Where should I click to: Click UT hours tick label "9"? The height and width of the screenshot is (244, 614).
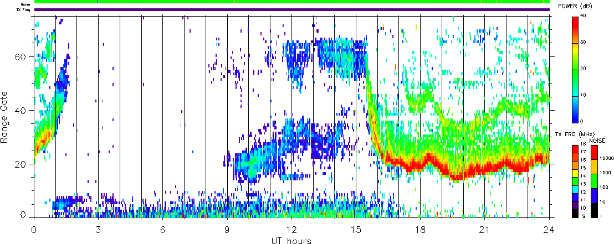click(227, 229)
